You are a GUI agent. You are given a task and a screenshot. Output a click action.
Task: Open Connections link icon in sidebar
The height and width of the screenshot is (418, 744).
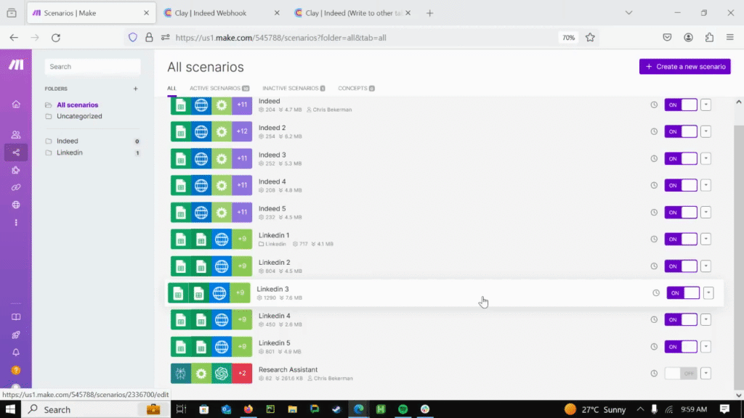pyautogui.click(x=16, y=187)
